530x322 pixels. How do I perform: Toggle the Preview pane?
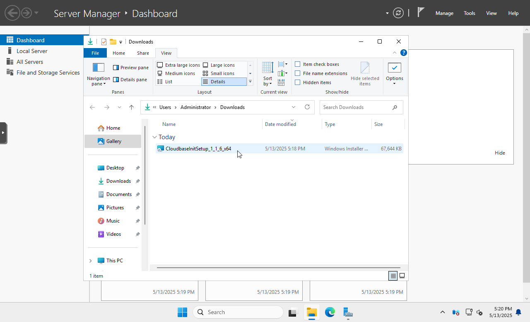130,67
